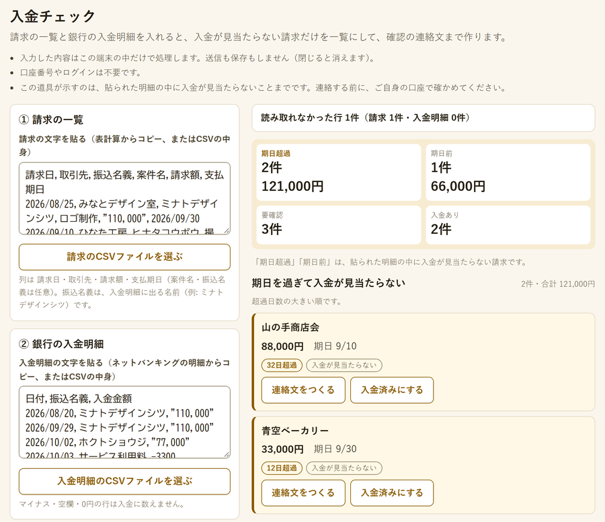The height and width of the screenshot is (522, 605).
Task: Click the resize handle of 入金明細 text area
Action: point(227,455)
